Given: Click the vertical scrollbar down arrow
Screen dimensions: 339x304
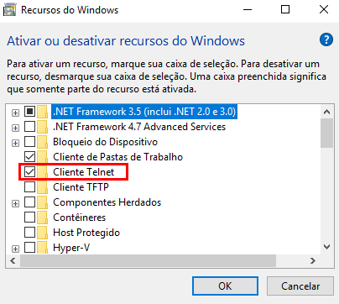Looking at the screenshot, I should click(x=326, y=247).
